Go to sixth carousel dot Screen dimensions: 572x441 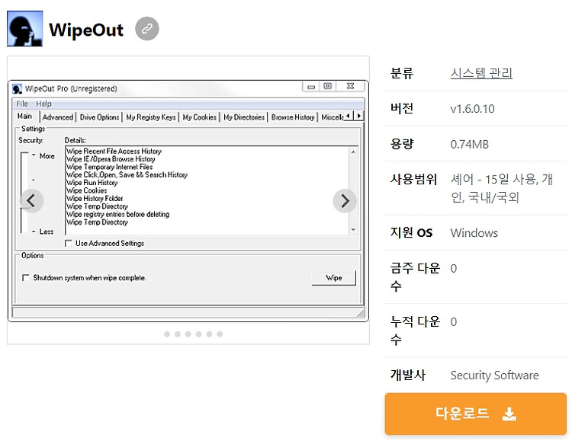click(x=220, y=334)
